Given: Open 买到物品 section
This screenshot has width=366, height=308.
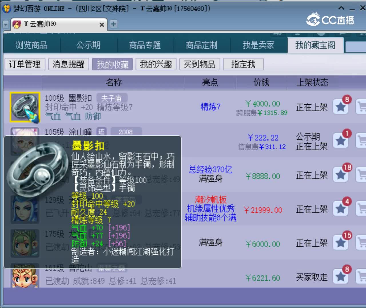Looking at the screenshot, I should click(200, 64).
